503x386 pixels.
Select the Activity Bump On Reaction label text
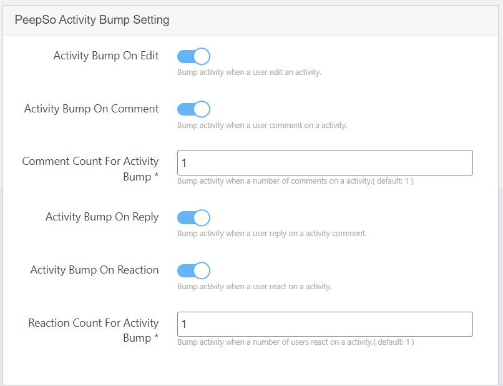tap(95, 270)
